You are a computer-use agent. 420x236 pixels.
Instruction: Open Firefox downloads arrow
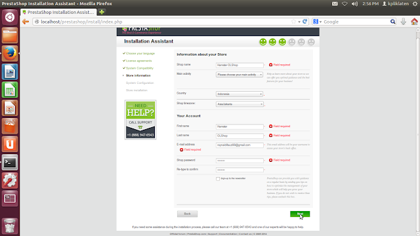pyautogui.click(x=404, y=22)
